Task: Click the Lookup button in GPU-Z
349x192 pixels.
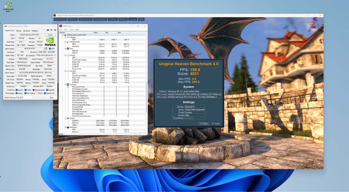Action: click(50, 35)
